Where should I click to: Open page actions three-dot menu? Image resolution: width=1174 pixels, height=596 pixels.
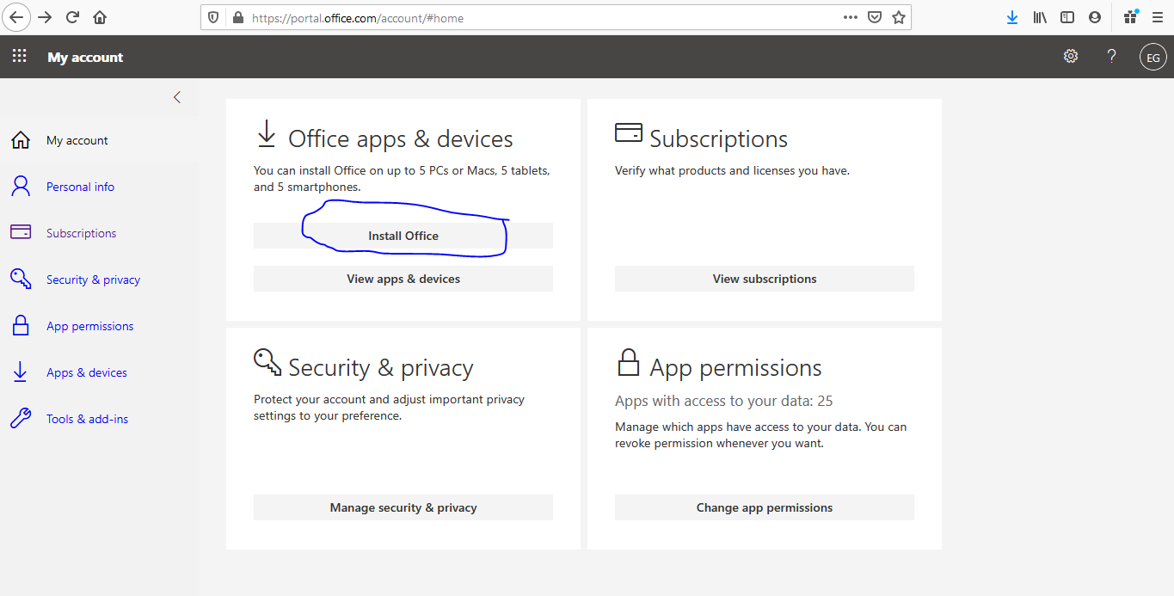(x=850, y=17)
